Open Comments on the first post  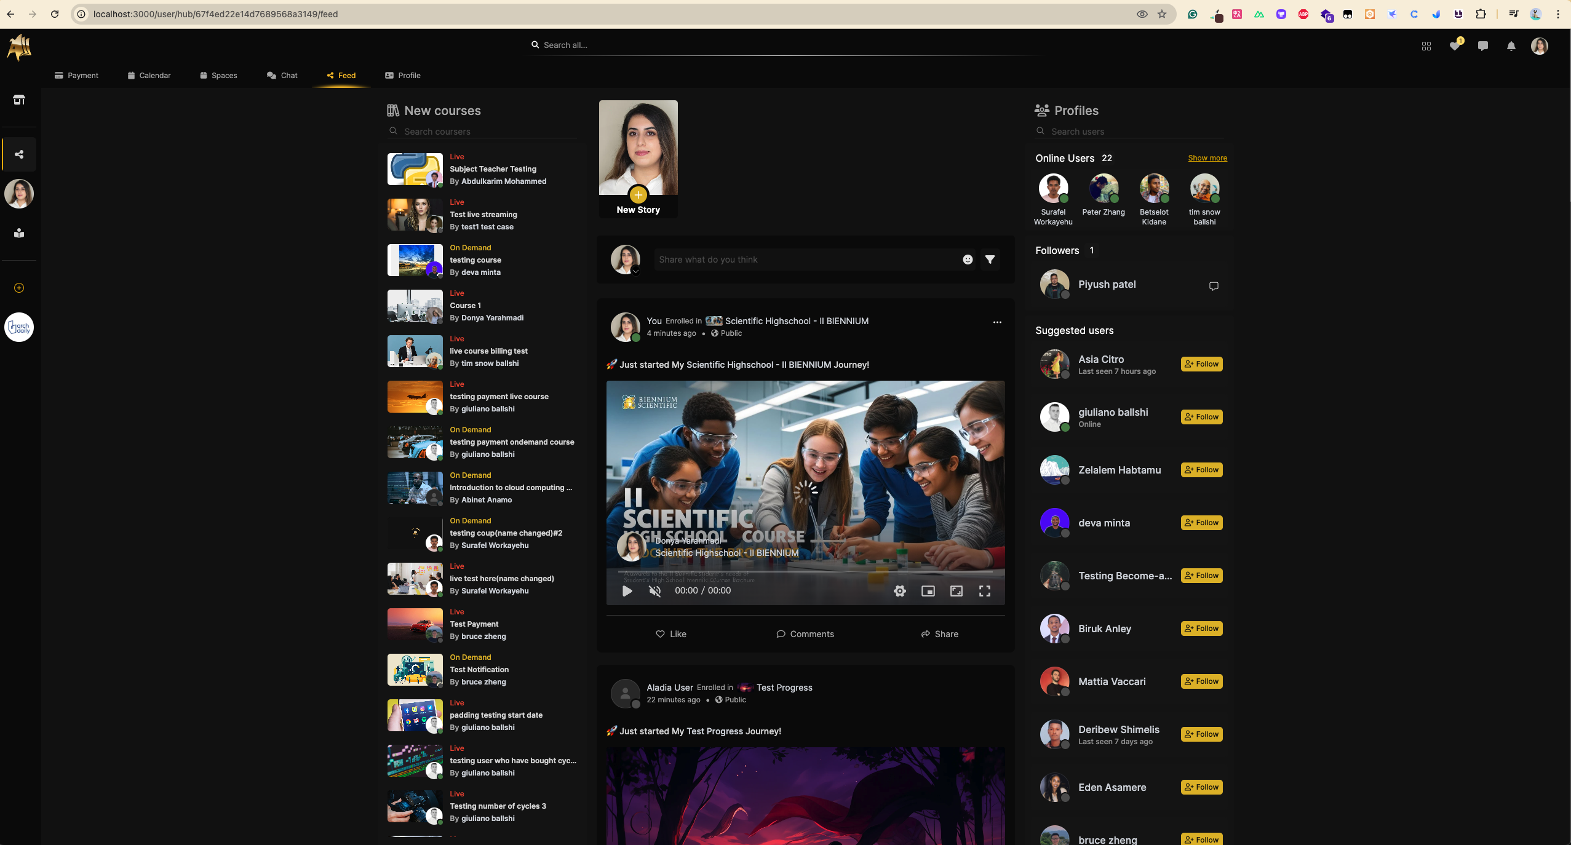pos(805,634)
